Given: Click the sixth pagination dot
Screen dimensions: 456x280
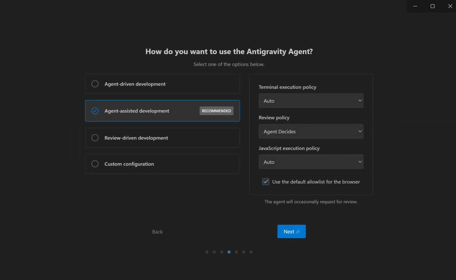Looking at the screenshot, I should 244,252.
